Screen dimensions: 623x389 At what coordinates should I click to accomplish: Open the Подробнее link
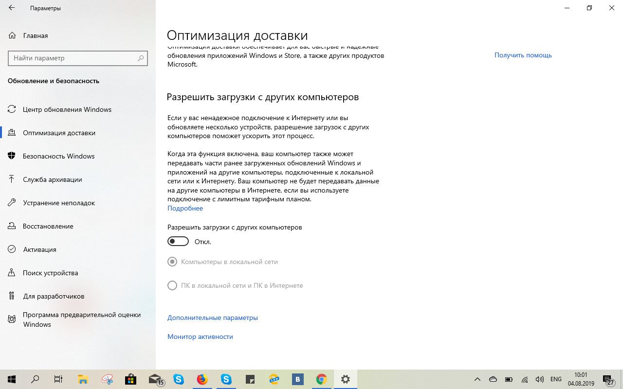pos(185,208)
